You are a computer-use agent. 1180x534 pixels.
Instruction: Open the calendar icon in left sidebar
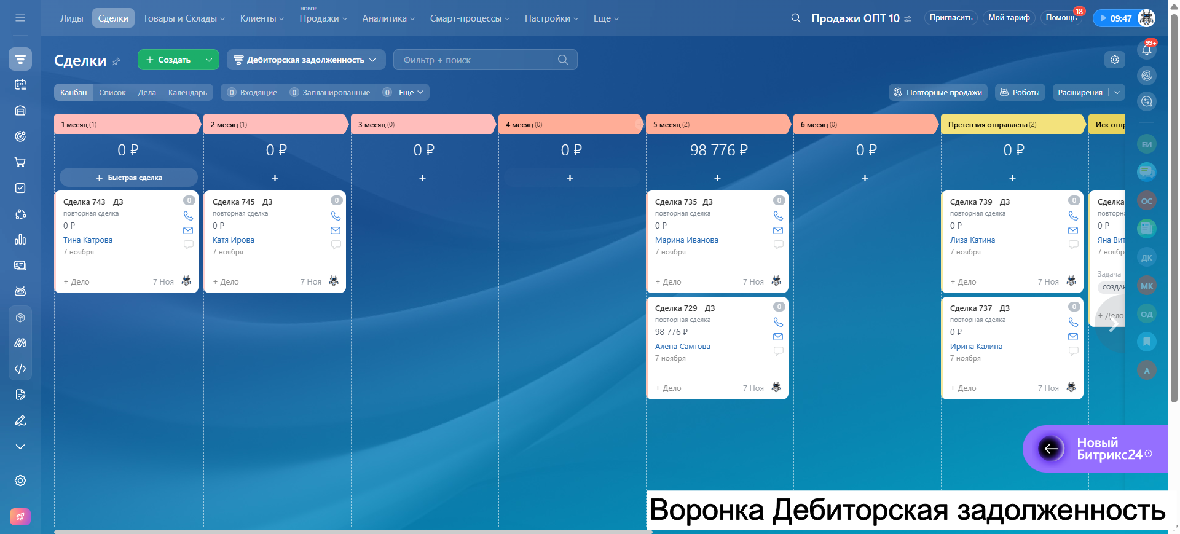(20, 85)
